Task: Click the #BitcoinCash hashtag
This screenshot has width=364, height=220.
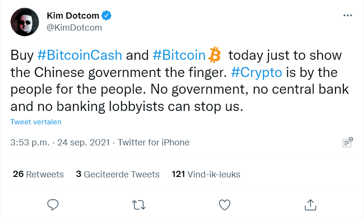Action: (80, 55)
